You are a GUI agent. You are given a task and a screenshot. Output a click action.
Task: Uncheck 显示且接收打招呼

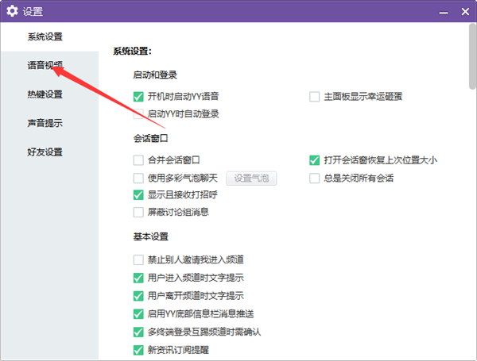coord(138,194)
